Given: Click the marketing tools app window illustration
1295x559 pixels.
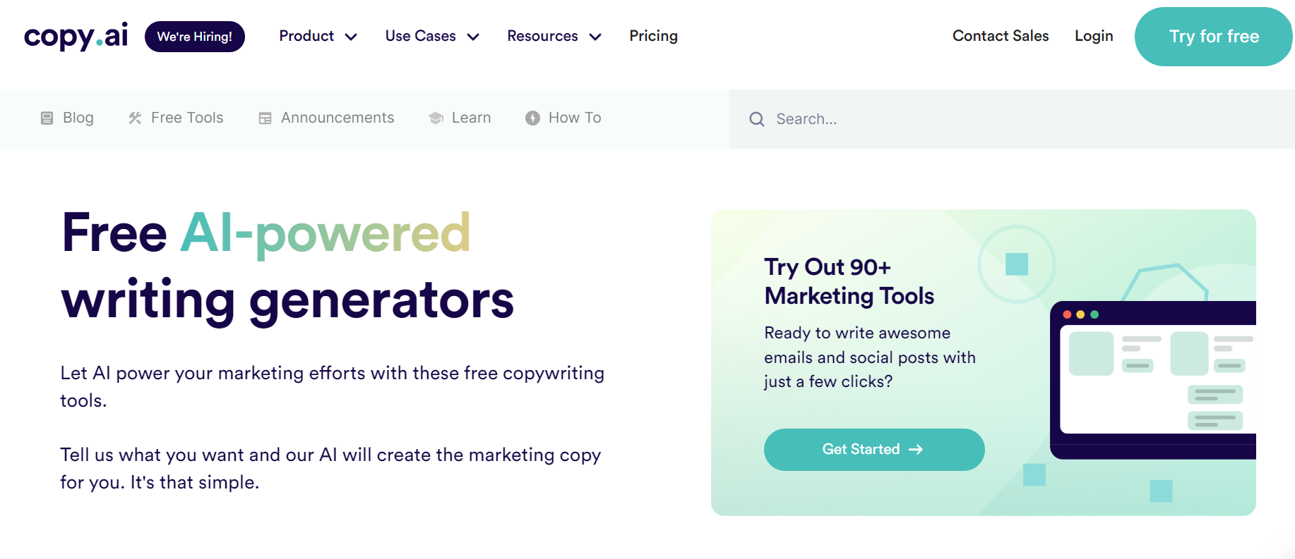Looking at the screenshot, I should (x=1153, y=381).
